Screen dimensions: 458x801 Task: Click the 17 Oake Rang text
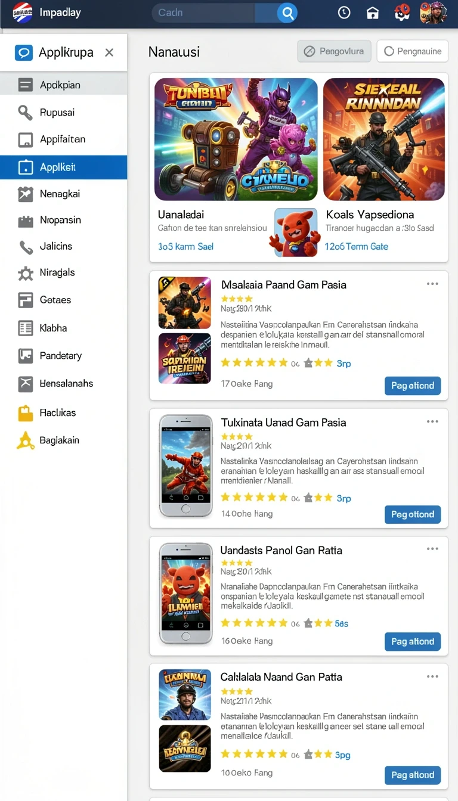point(247,384)
